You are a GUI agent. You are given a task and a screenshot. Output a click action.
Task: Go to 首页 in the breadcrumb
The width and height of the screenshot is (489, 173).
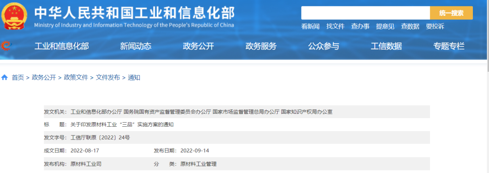18,77
